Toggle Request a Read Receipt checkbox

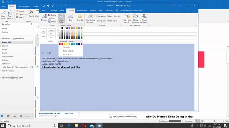tap(97, 21)
